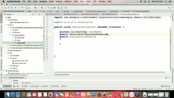174x98 pixels.
Task: Open the AVD Manager toolbar icon
Action: pos(58,8)
